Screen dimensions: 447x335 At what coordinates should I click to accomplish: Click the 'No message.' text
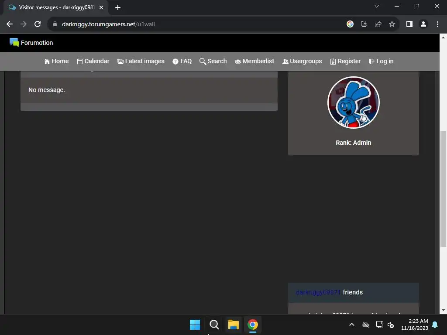click(x=46, y=90)
